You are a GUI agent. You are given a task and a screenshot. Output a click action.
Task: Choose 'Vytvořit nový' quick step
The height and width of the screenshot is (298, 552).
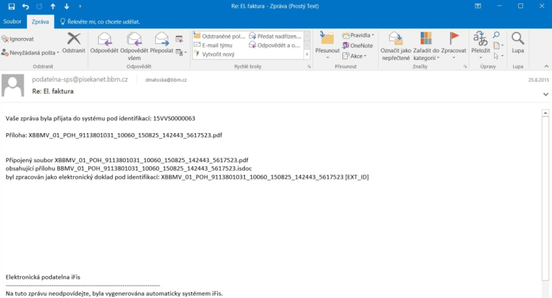tap(215, 54)
